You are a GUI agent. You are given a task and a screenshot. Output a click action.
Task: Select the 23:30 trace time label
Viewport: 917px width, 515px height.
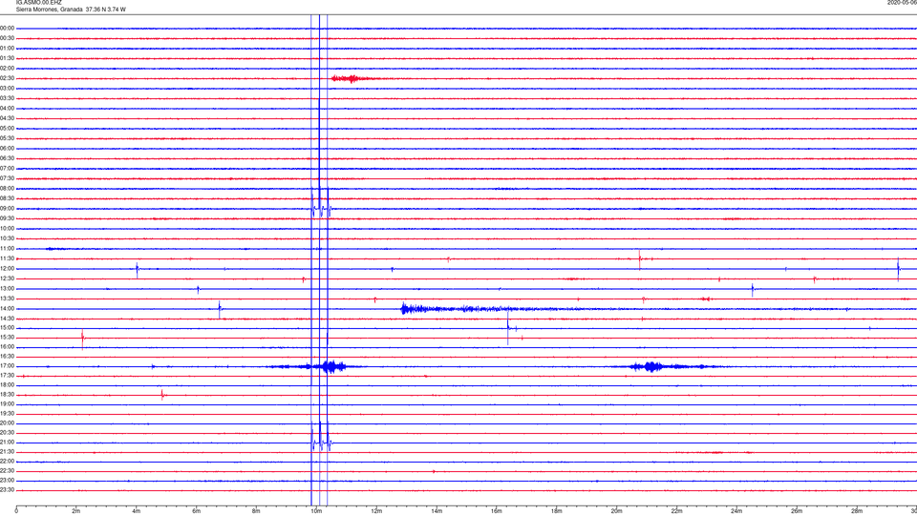point(7,490)
